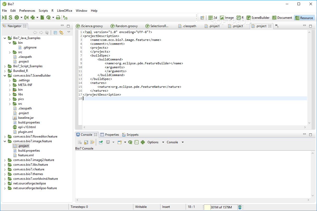Click the garbage collector trash icon
Image resolution: width=317 pixels, height=211 pixels.
[x=240, y=207]
